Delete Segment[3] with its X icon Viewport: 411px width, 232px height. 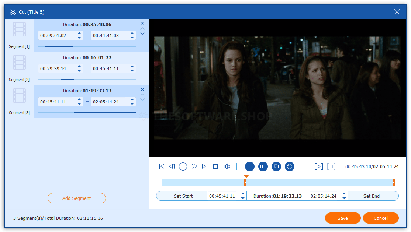pos(142,89)
